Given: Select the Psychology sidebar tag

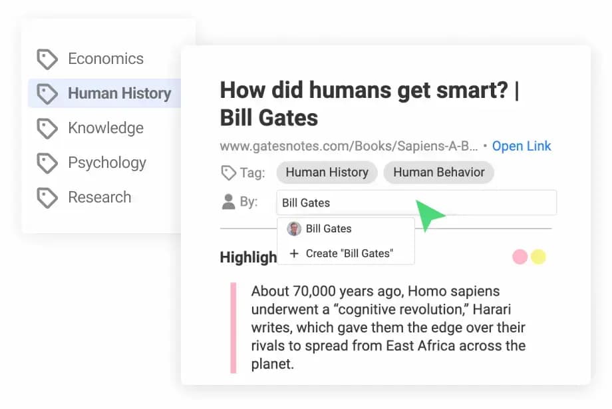Looking at the screenshot, I should (x=106, y=163).
